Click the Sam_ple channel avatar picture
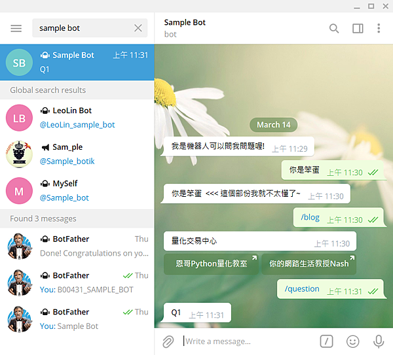Screen dimensions: 393x355 click(x=19, y=154)
